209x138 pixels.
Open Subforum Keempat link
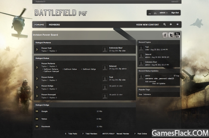pyautogui.click(x=52, y=71)
